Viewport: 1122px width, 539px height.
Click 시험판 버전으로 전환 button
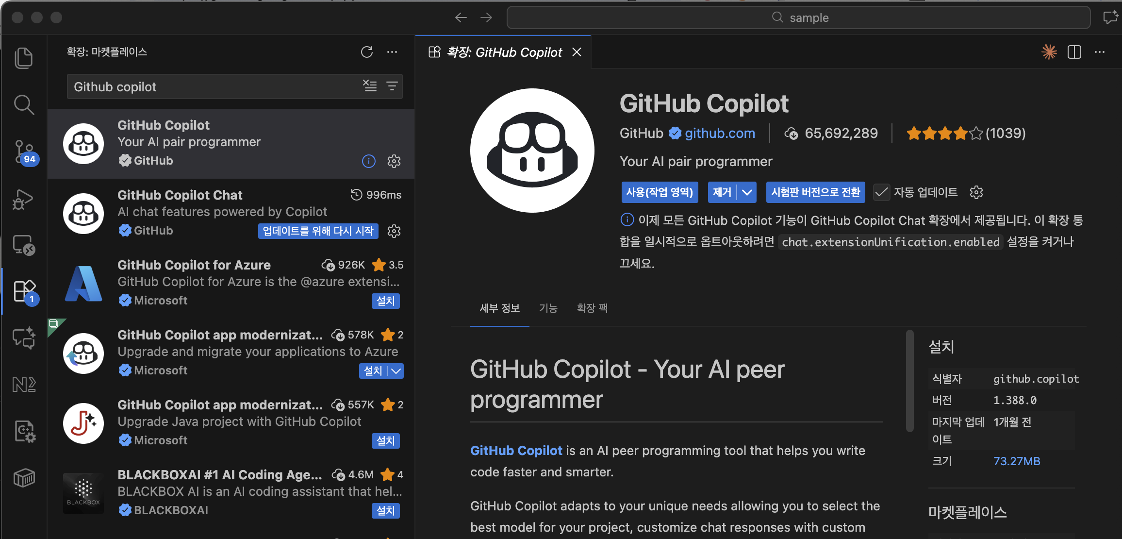coord(815,192)
